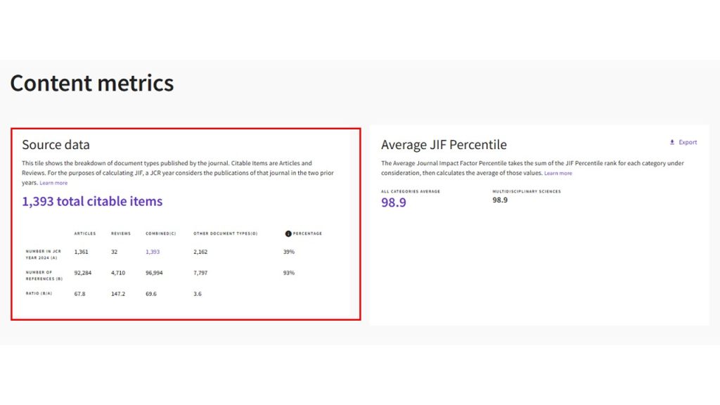Click the Combined(C) column header
Viewport: 720px width, 405px height.
tap(161, 233)
